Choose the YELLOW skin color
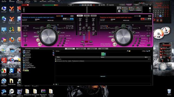 pos(132,9)
